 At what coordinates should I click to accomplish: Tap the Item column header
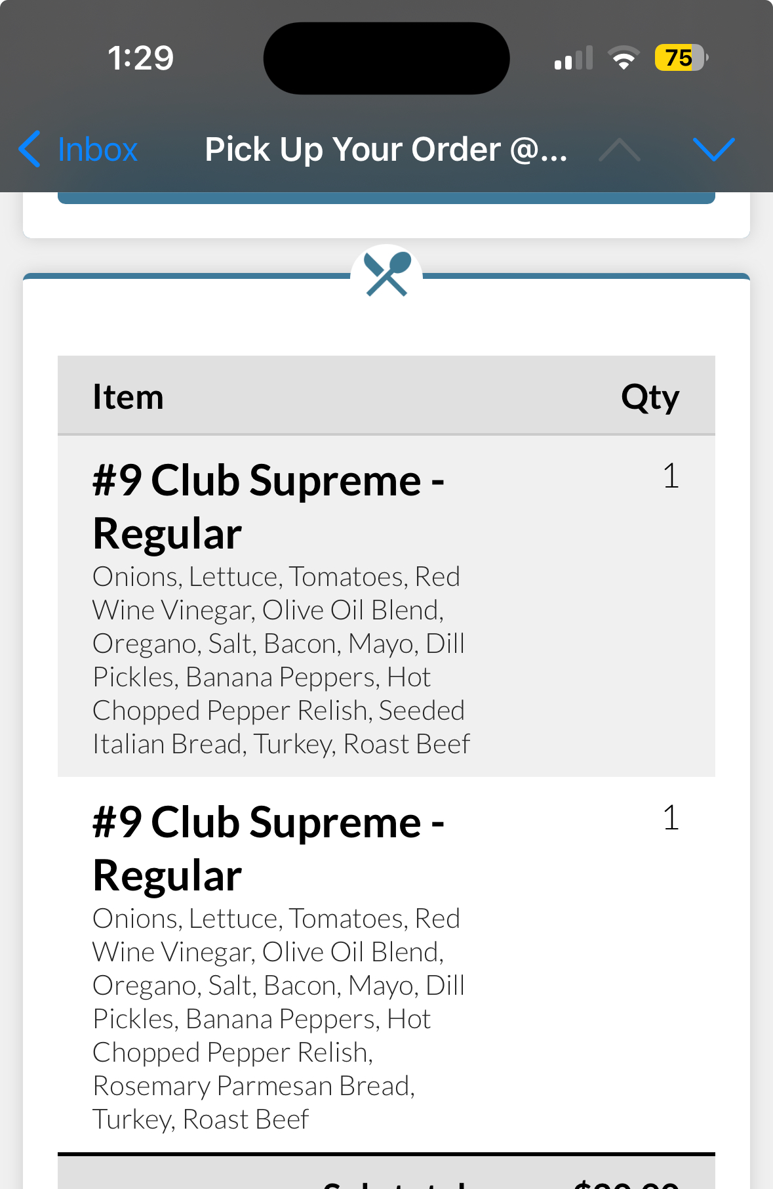tap(128, 397)
